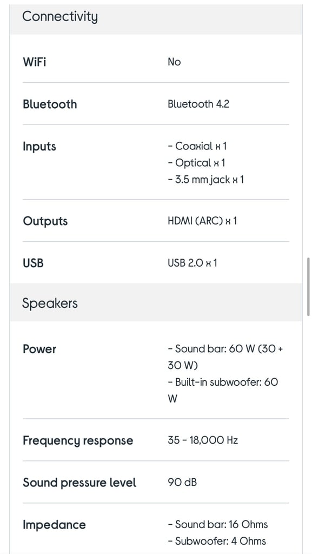Click the '90 dB' sound pressure value
312x554 pixels.
click(182, 482)
